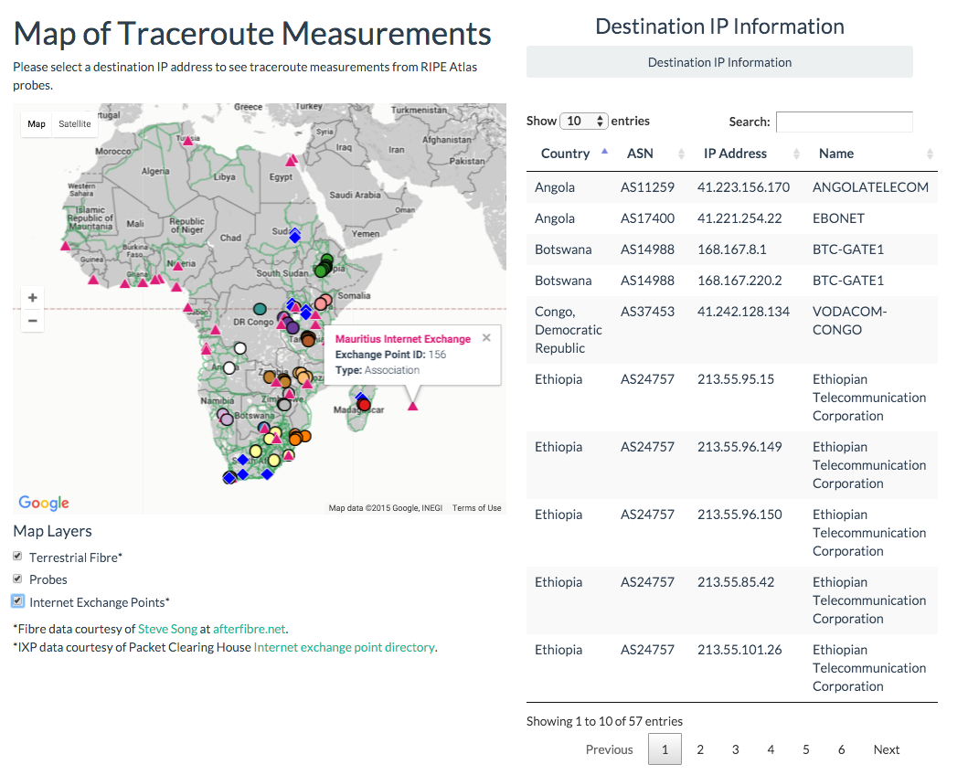
Task: Select IP address 41.223.156.170
Action: (x=743, y=187)
